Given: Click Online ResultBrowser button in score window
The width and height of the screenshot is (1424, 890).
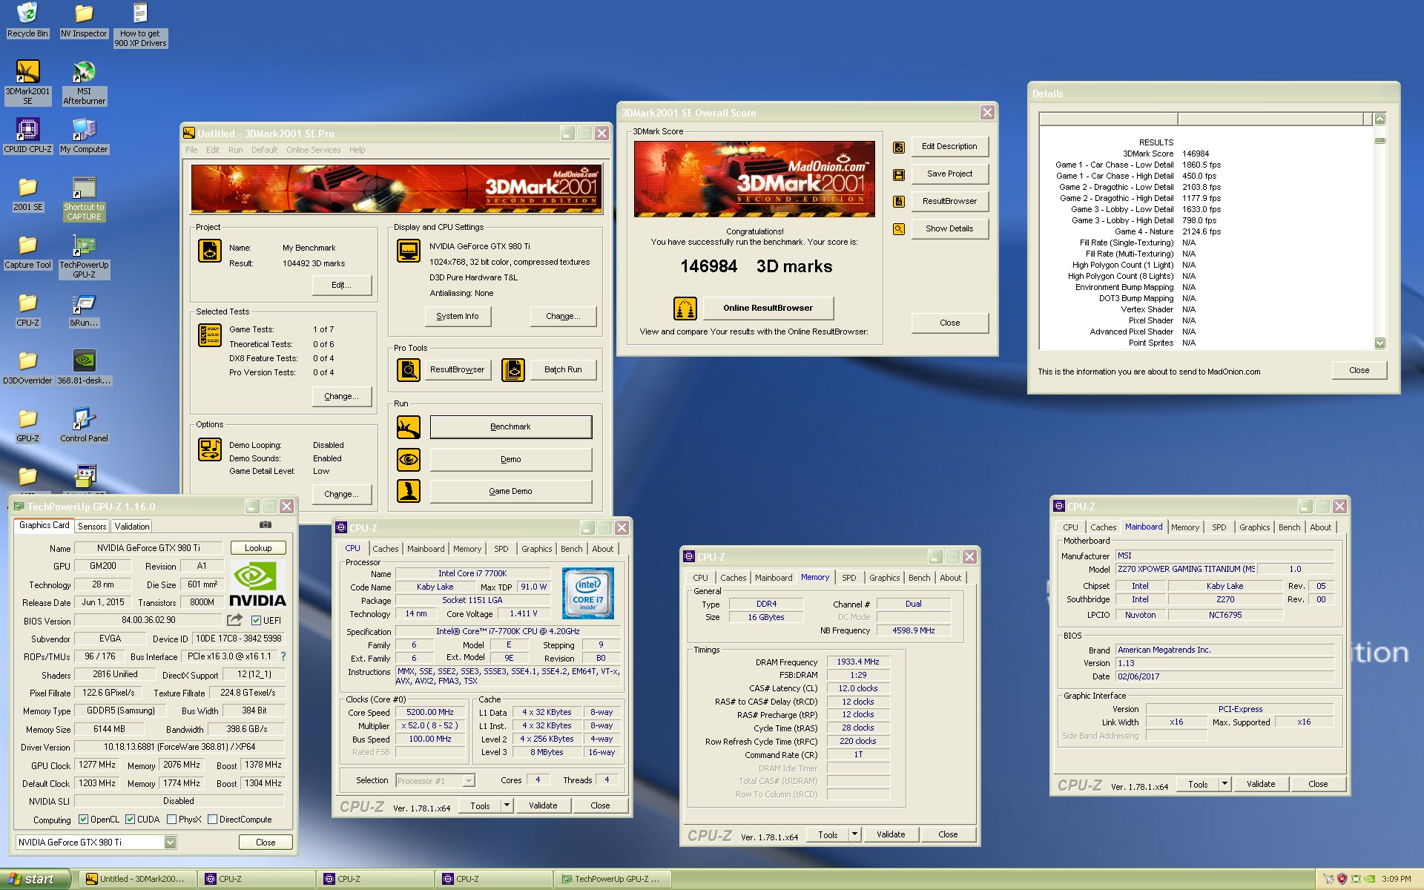Looking at the screenshot, I should [768, 308].
